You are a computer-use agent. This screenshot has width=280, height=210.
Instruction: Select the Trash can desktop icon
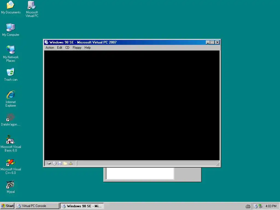click(x=11, y=75)
